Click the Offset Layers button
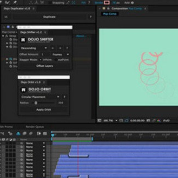Image resolution: width=178 pixels, height=178 pixels. coord(44,66)
